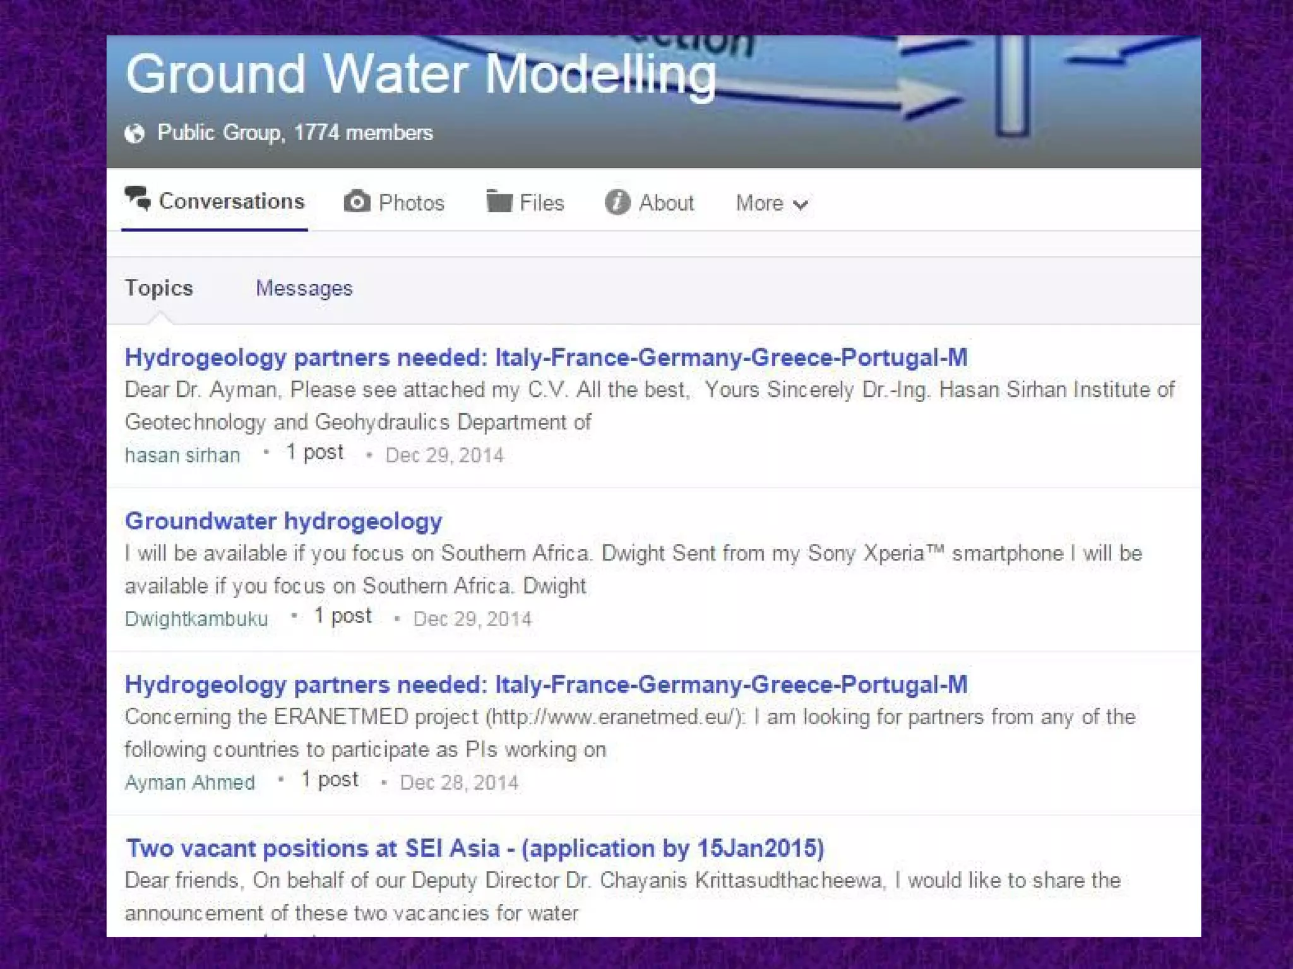Open first Hydrogeology partners needed topic

click(x=545, y=358)
